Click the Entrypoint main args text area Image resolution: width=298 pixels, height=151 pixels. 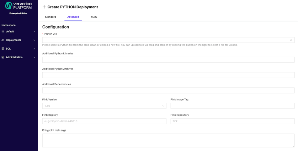click(x=168, y=140)
